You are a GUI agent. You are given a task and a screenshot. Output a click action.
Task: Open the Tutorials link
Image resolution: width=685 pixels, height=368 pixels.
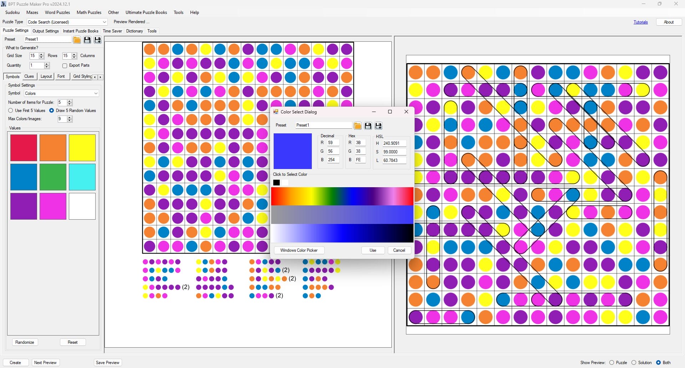[640, 22]
